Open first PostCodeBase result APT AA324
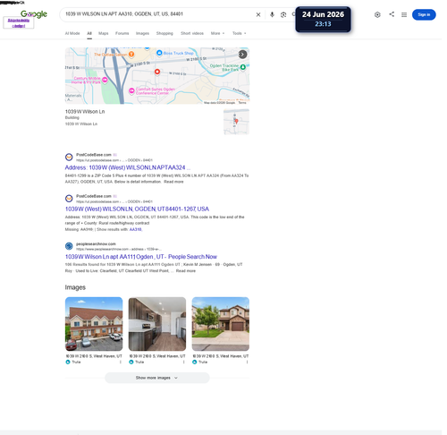 point(128,167)
